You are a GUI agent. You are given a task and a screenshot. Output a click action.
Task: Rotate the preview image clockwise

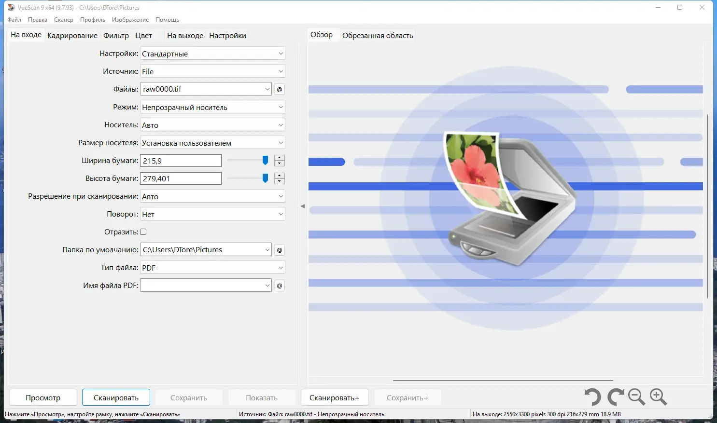point(615,397)
